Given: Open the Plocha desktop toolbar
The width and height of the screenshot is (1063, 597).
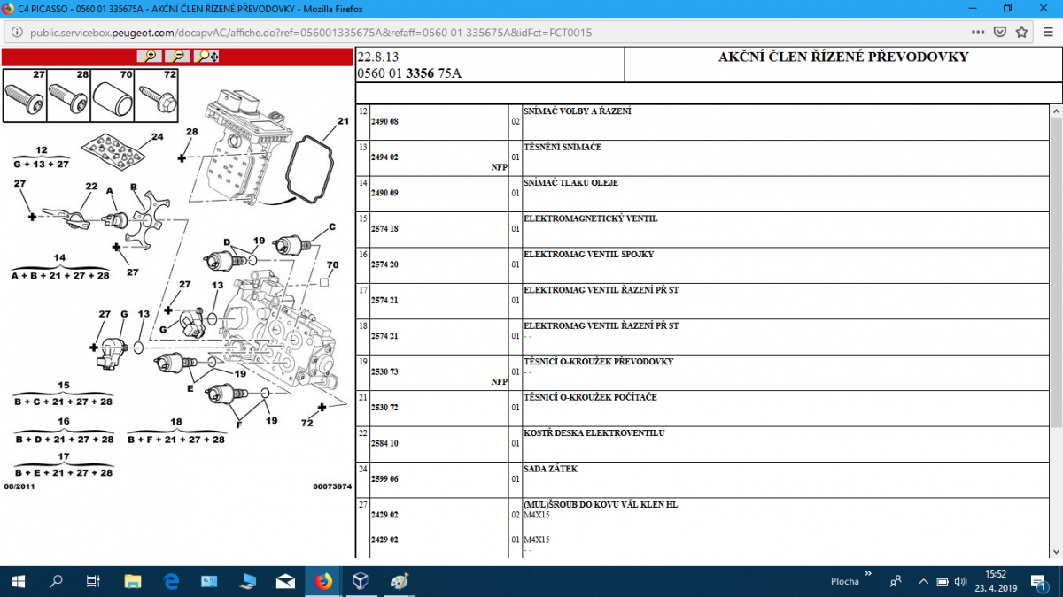Looking at the screenshot, I should pyautogui.click(x=844, y=581).
